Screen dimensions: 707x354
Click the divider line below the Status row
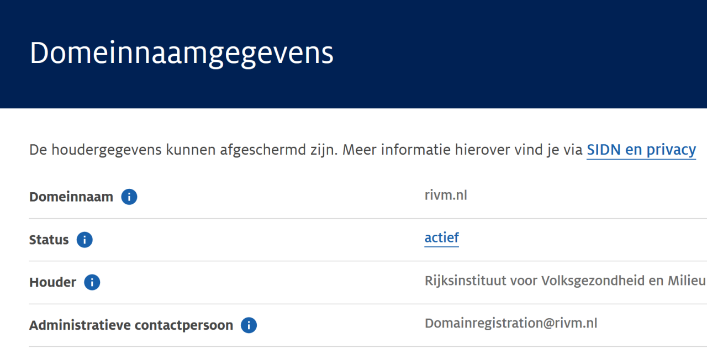(x=353, y=261)
